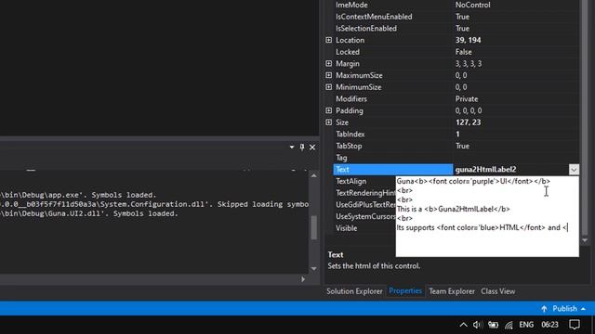
Task: Switch to Class View tab
Action: coord(498,291)
